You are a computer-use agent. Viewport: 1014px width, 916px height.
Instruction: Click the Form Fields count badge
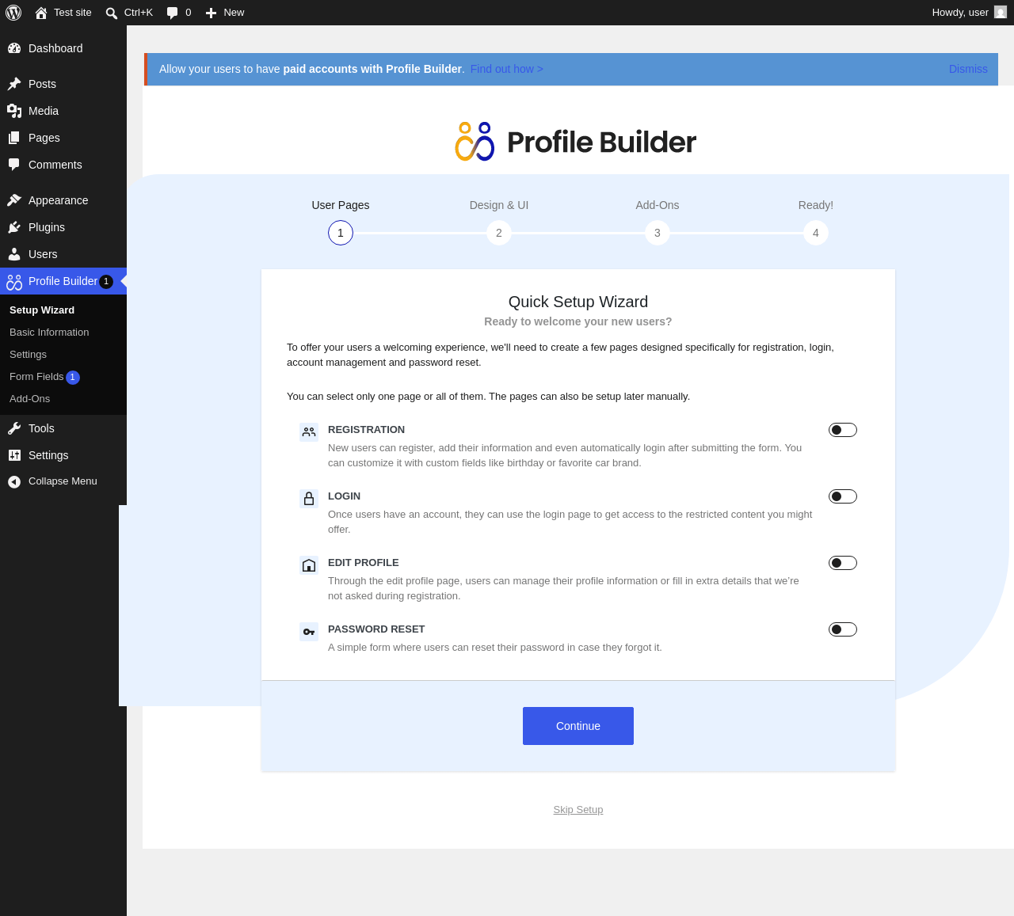click(73, 378)
